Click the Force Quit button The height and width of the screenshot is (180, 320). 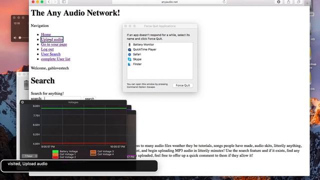pos(182,85)
